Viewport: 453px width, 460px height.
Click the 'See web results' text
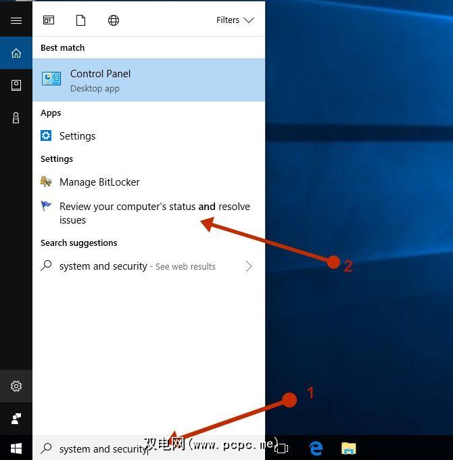click(x=185, y=267)
